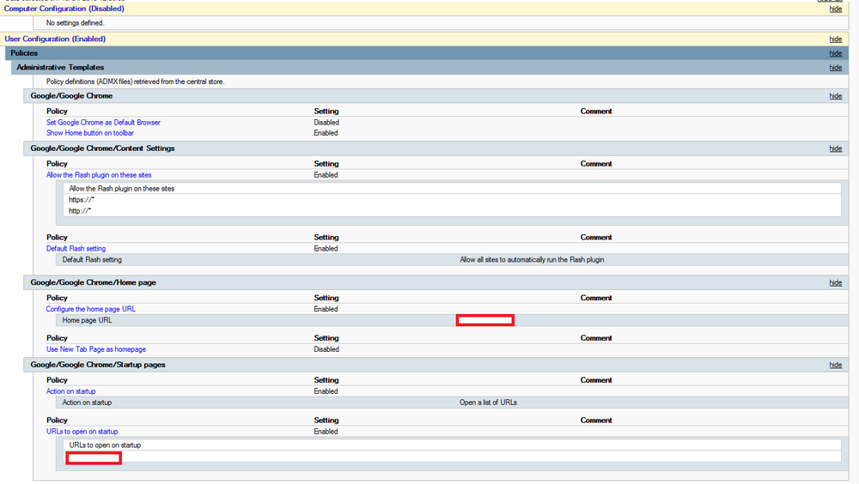Select 'Allow all sites to automatically run the Flash plugin'
This screenshot has width=859, height=484.
[x=532, y=260]
